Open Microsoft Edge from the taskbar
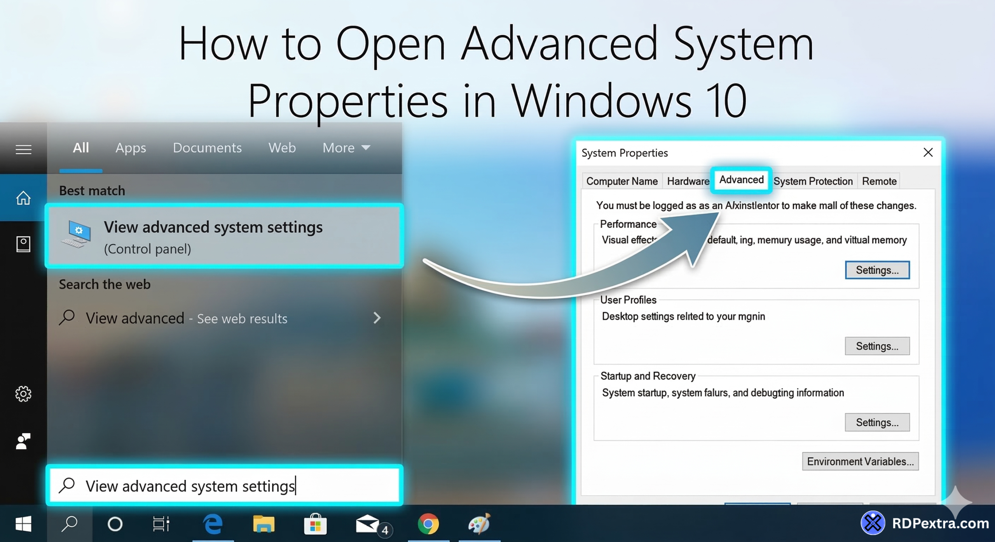The image size is (995, 542). pos(213,524)
